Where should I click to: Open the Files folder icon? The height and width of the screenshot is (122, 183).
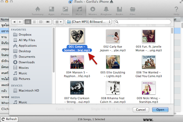132,11
